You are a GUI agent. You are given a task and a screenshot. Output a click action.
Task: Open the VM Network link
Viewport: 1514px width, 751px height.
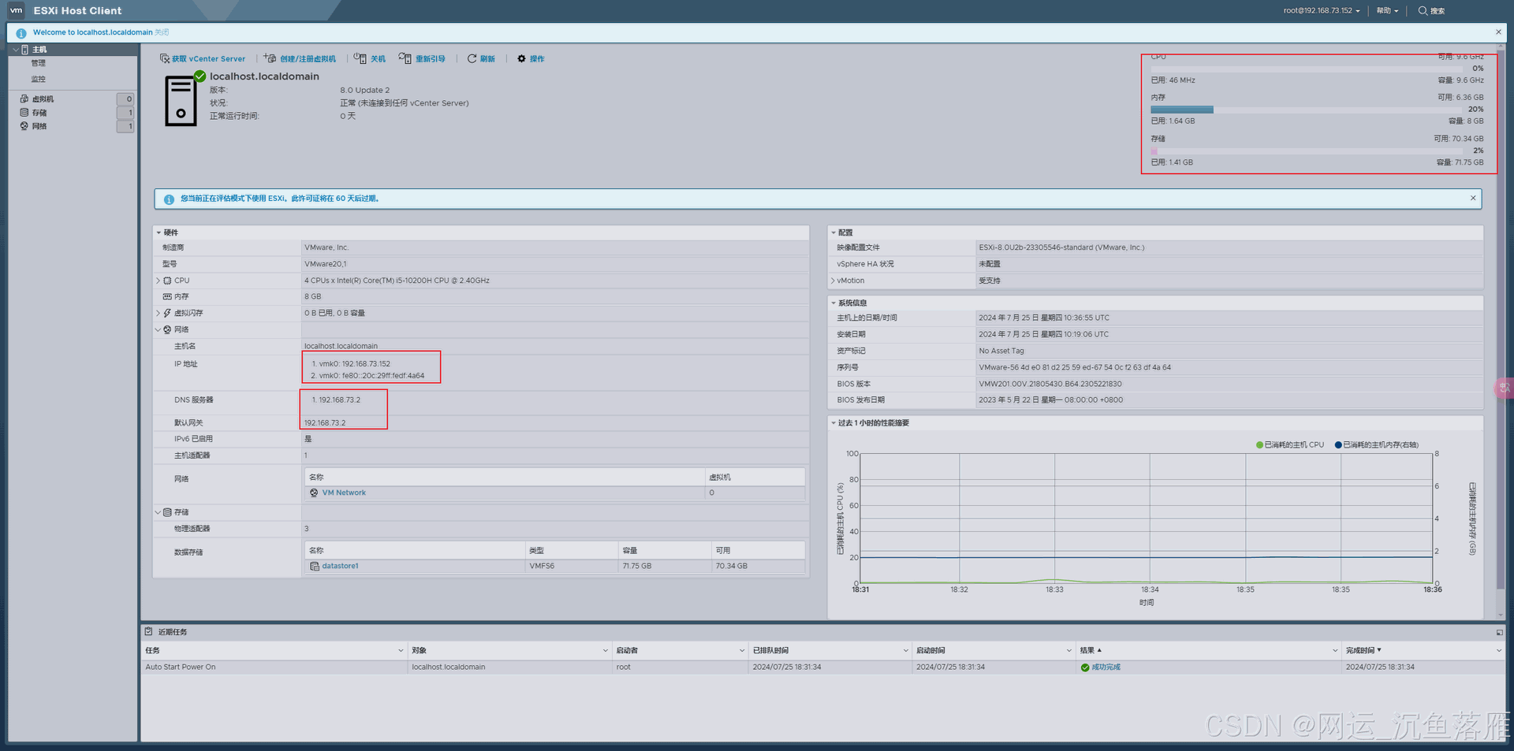344,493
